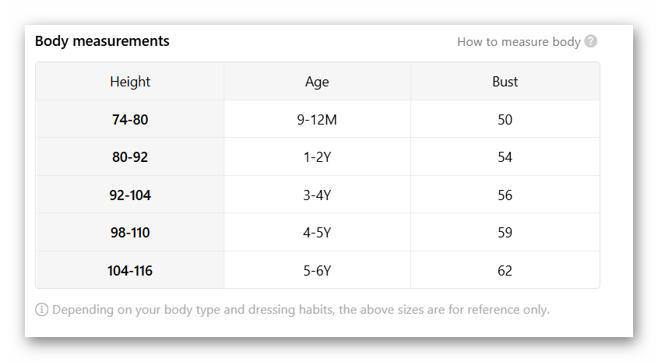
Task: Select the 5-6Y age cell
Action: click(x=317, y=271)
